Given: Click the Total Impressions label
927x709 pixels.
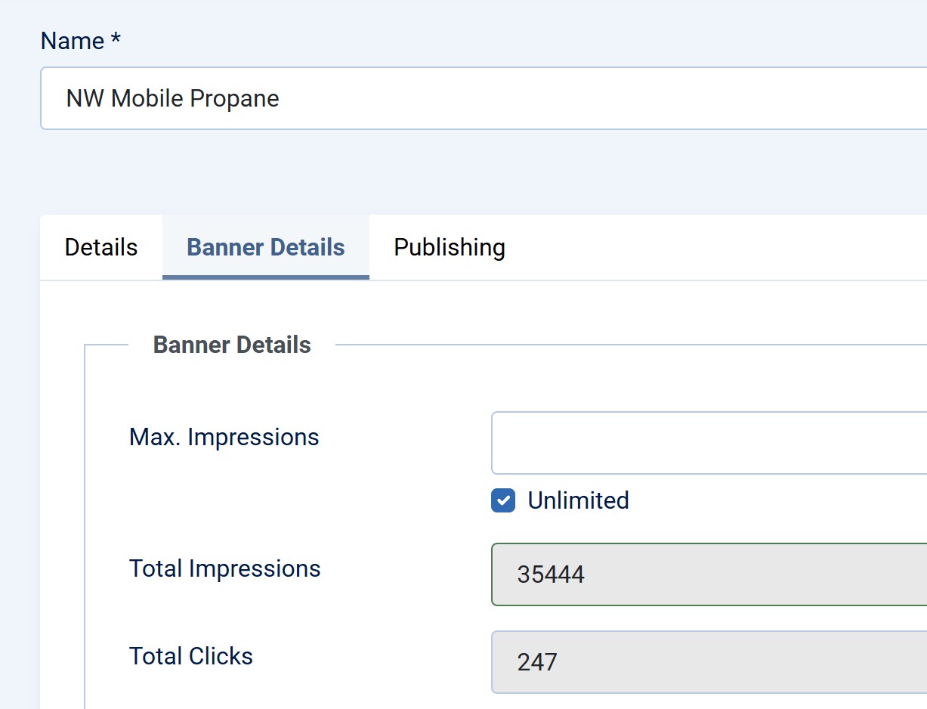Looking at the screenshot, I should pos(225,568).
